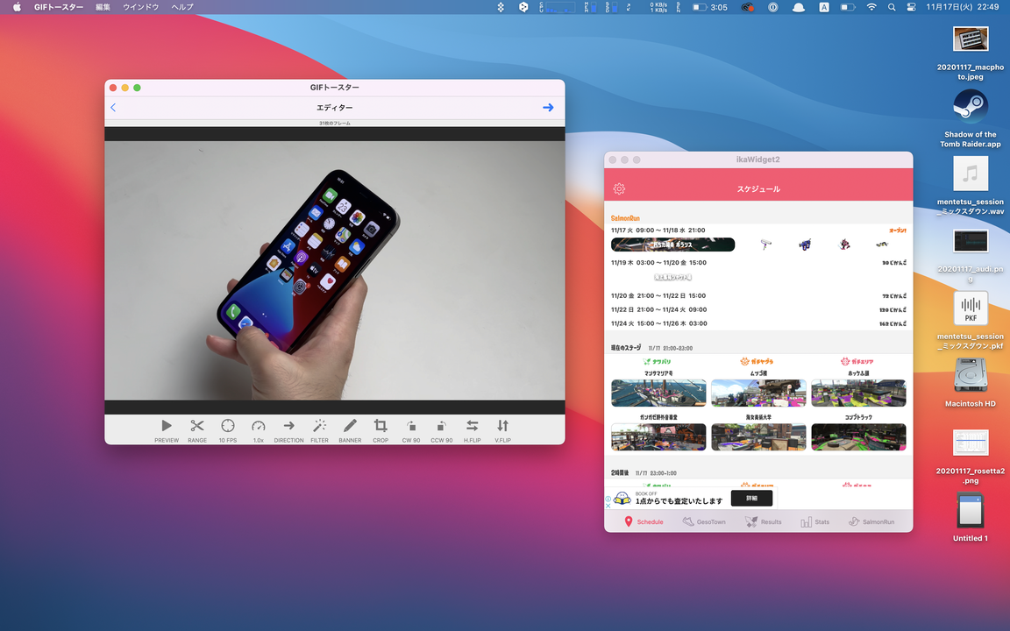This screenshot has height=631, width=1010.
Task: Click the ガチヤグラ mode label
Action: (757, 361)
